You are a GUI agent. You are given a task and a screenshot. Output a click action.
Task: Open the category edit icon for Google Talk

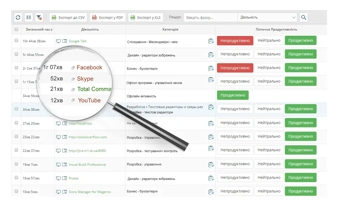[x=211, y=40]
